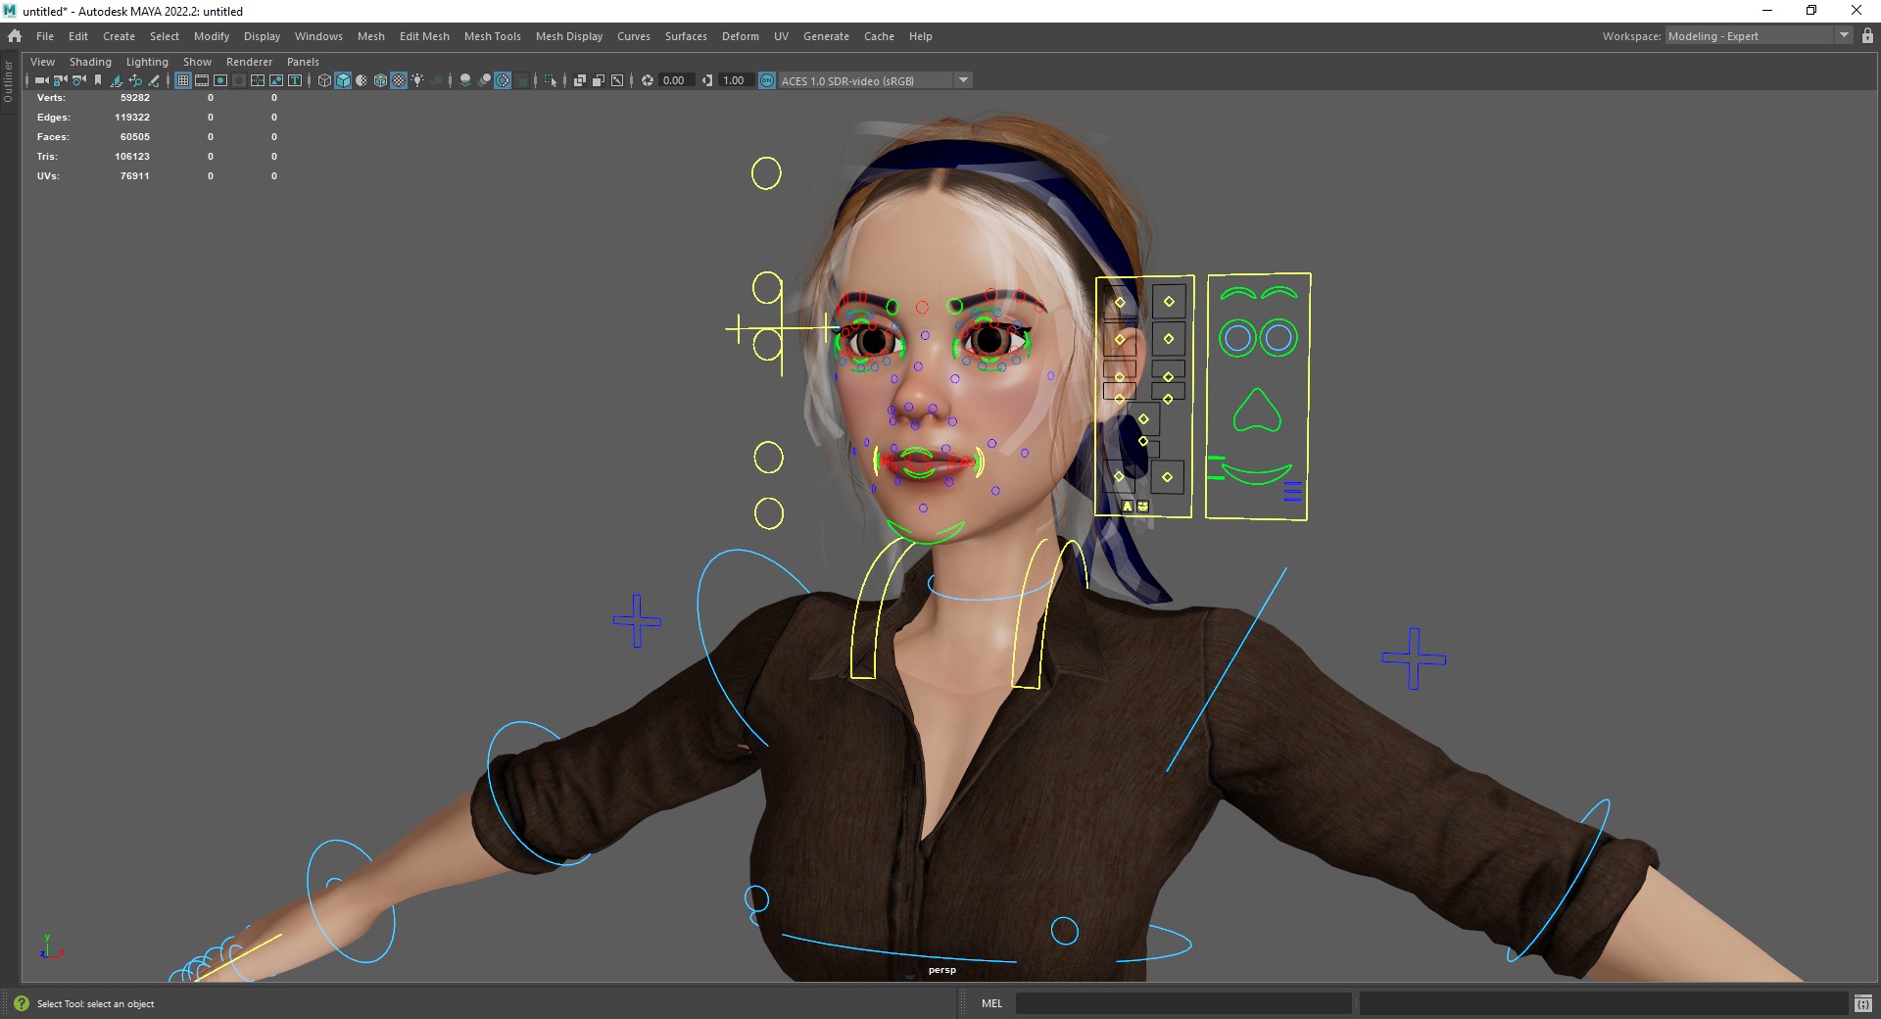Open the ACES 1.0 SDR-video dropdown arrow

coord(963,80)
